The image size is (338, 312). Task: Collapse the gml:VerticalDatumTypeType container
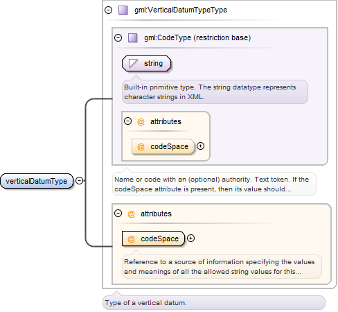coord(108,10)
